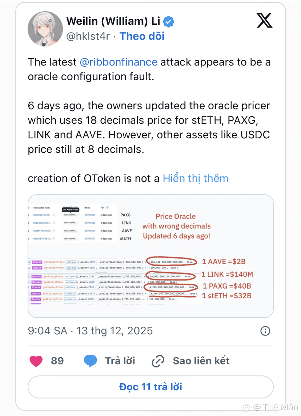
Task: Click the display name Weilin (William) Li
Action: click(113, 21)
